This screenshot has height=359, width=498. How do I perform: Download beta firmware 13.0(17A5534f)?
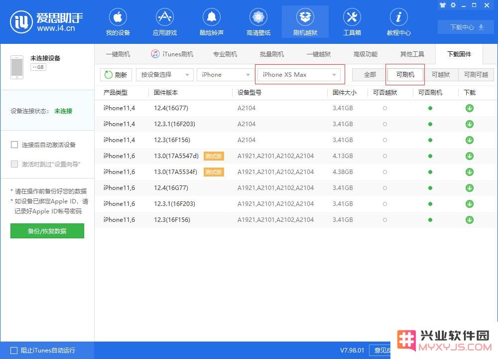click(470, 172)
